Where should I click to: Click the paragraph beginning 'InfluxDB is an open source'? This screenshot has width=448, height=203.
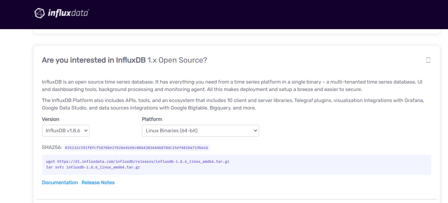click(x=232, y=86)
